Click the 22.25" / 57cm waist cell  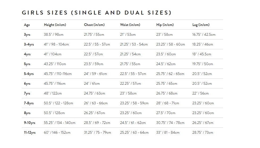coord(130,83)
